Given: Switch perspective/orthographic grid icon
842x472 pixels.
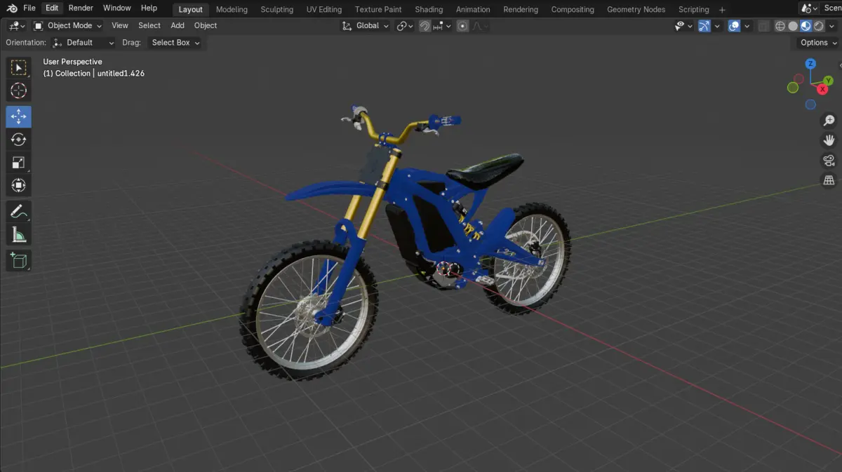Looking at the screenshot, I should [x=829, y=180].
